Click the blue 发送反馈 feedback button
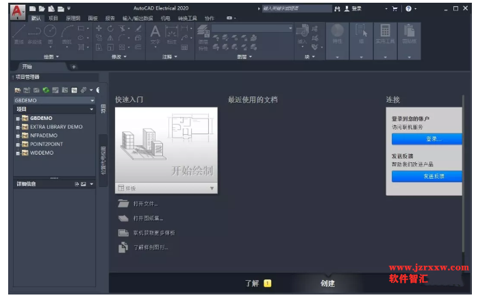Viewport: 489px width, 302px height. (427, 176)
